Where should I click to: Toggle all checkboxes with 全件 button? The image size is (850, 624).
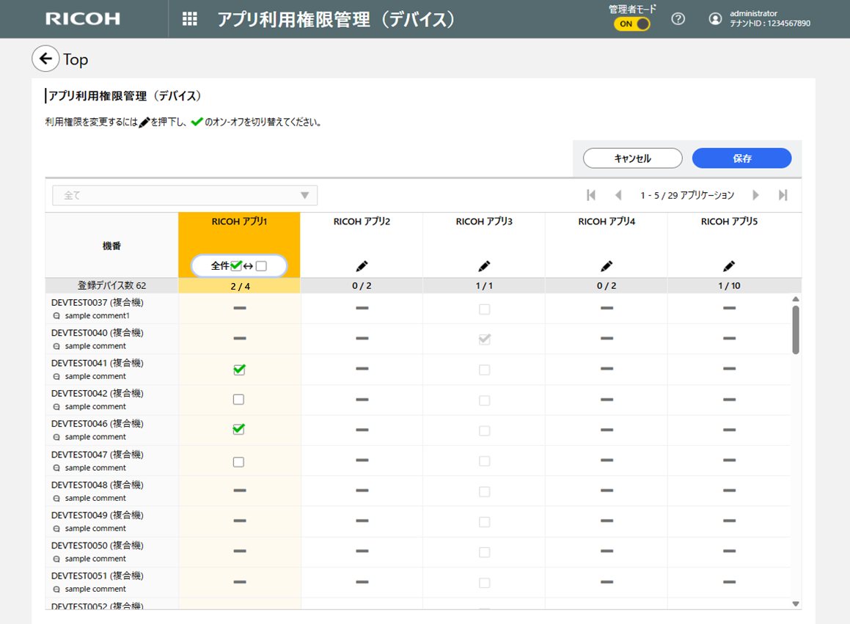tap(239, 265)
